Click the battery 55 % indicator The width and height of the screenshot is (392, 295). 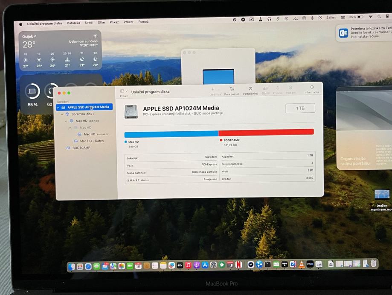pos(356,17)
